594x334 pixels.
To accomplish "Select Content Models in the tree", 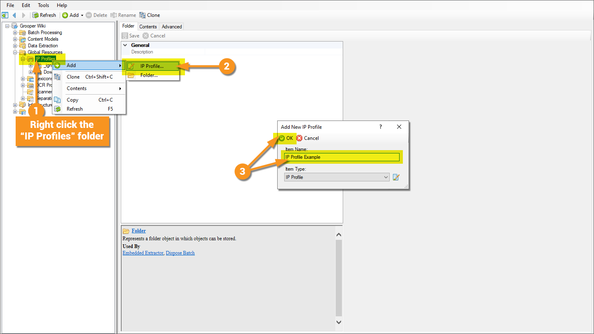I will (43, 39).
